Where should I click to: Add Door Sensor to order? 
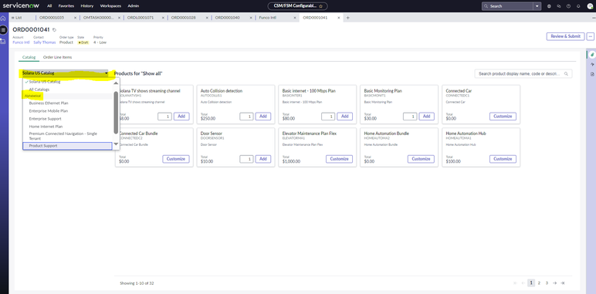tap(263, 159)
